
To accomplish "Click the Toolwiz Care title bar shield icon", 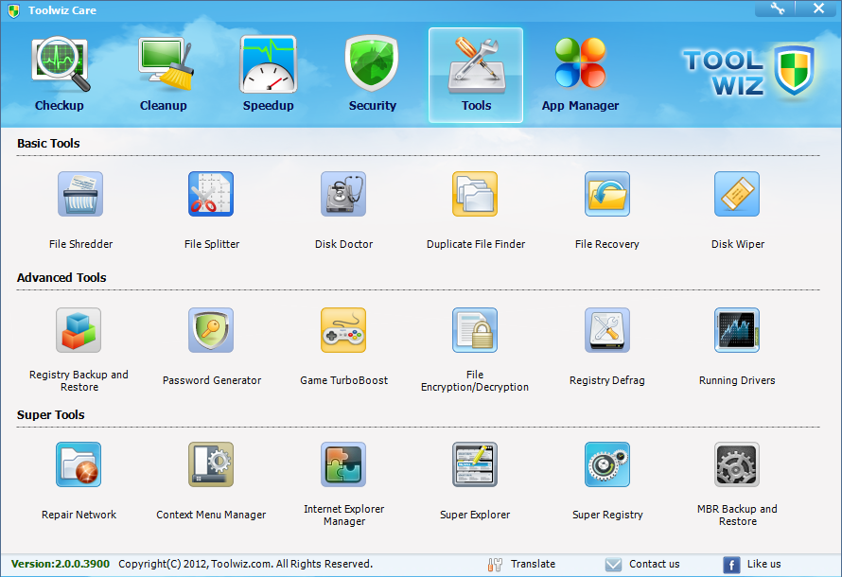I will coord(14,10).
